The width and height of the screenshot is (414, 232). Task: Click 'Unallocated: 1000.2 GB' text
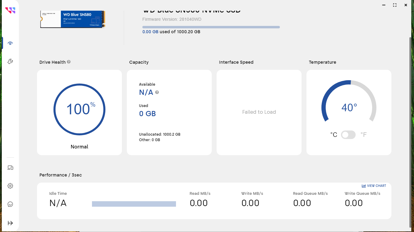[x=159, y=134]
